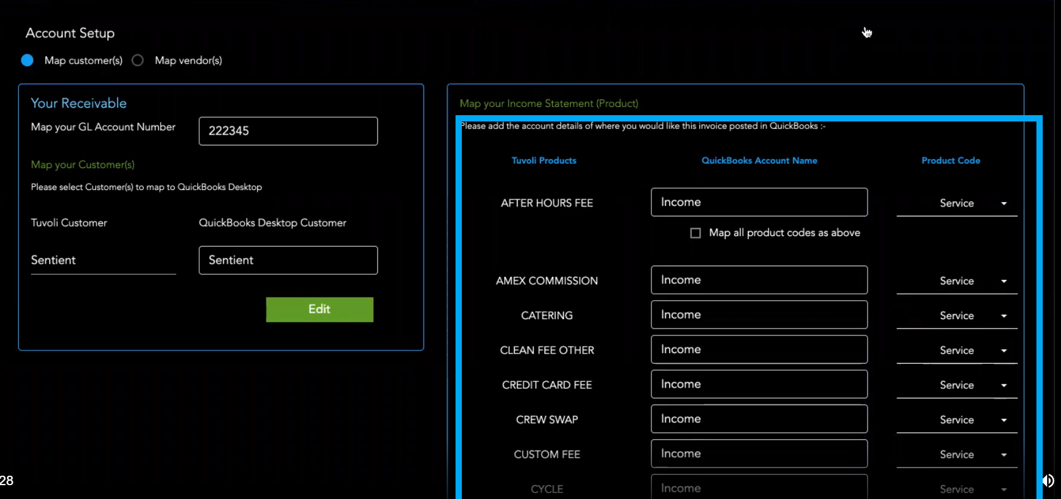Click CATERING Income account field
This screenshot has width=1061, height=499.
pyautogui.click(x=759, y=315)
